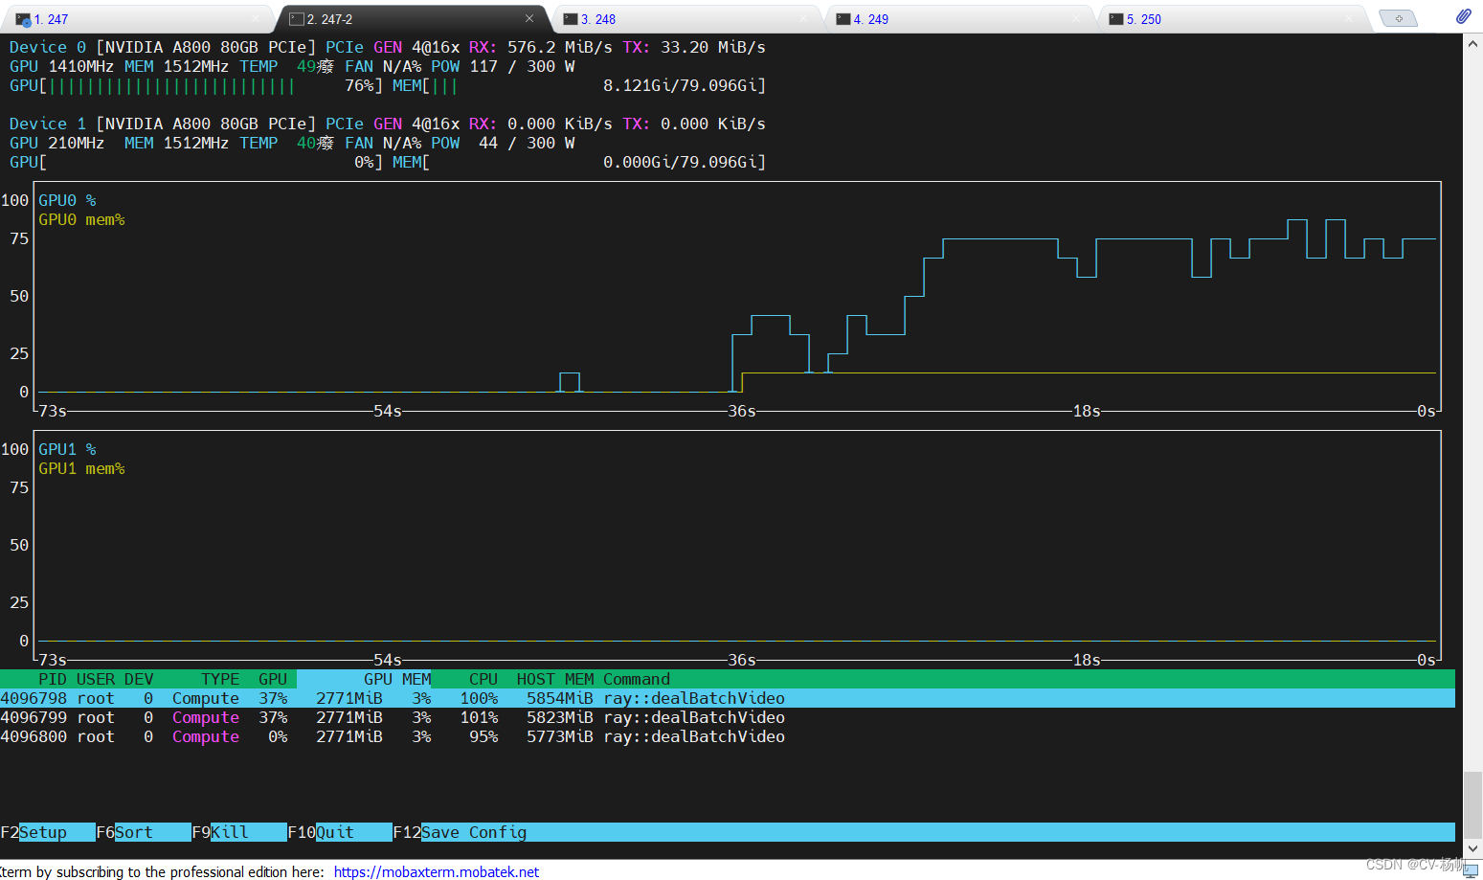Viewport: 1483px width, 880px height.
Task: Click the GPU1 % graph legend
Action: pos(67,449)
